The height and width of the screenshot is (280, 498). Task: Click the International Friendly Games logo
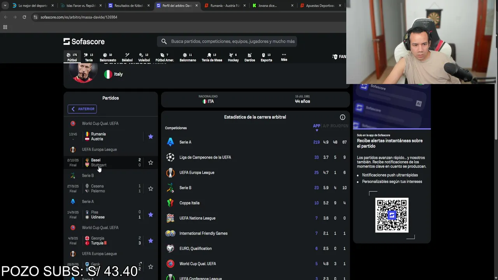[170, 233]
